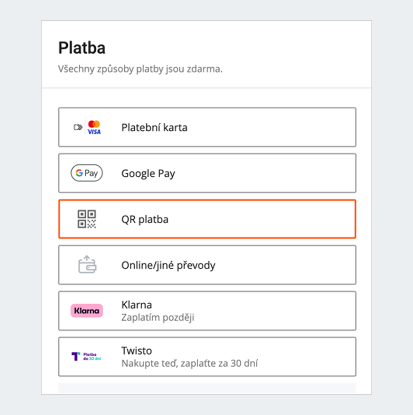The height and width of the screenshot is (415, 413).
Task: Click the G Pay logo badge
Action: (86, 173)
